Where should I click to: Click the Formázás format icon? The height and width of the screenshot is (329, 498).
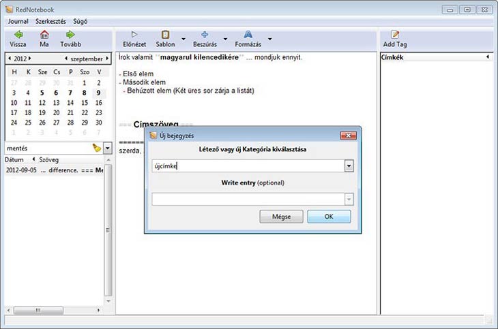click(x=248, y=35)
